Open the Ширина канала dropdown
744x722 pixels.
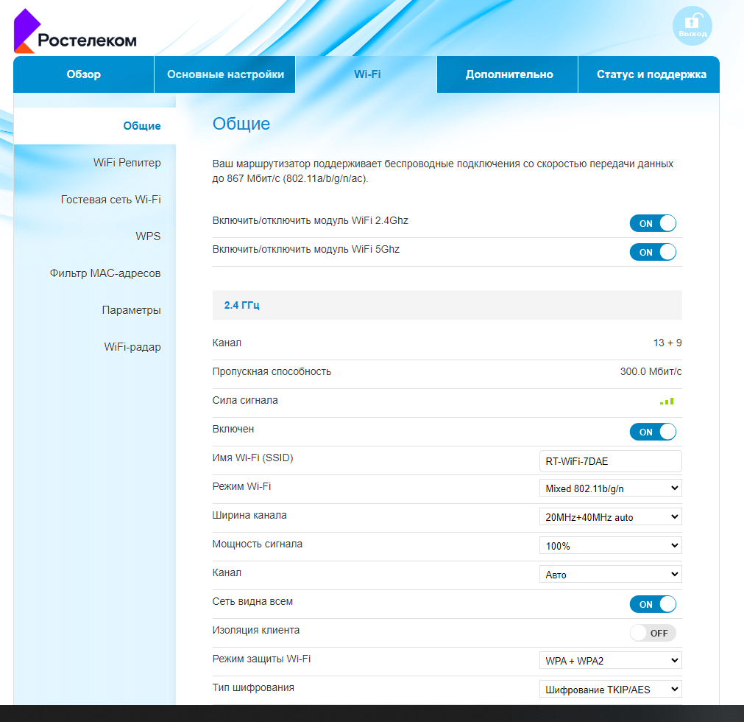click(x=611, y=516)
